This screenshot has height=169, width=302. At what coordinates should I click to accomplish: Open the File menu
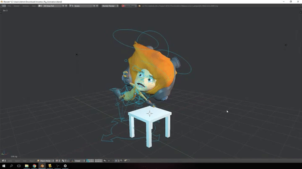9,6
